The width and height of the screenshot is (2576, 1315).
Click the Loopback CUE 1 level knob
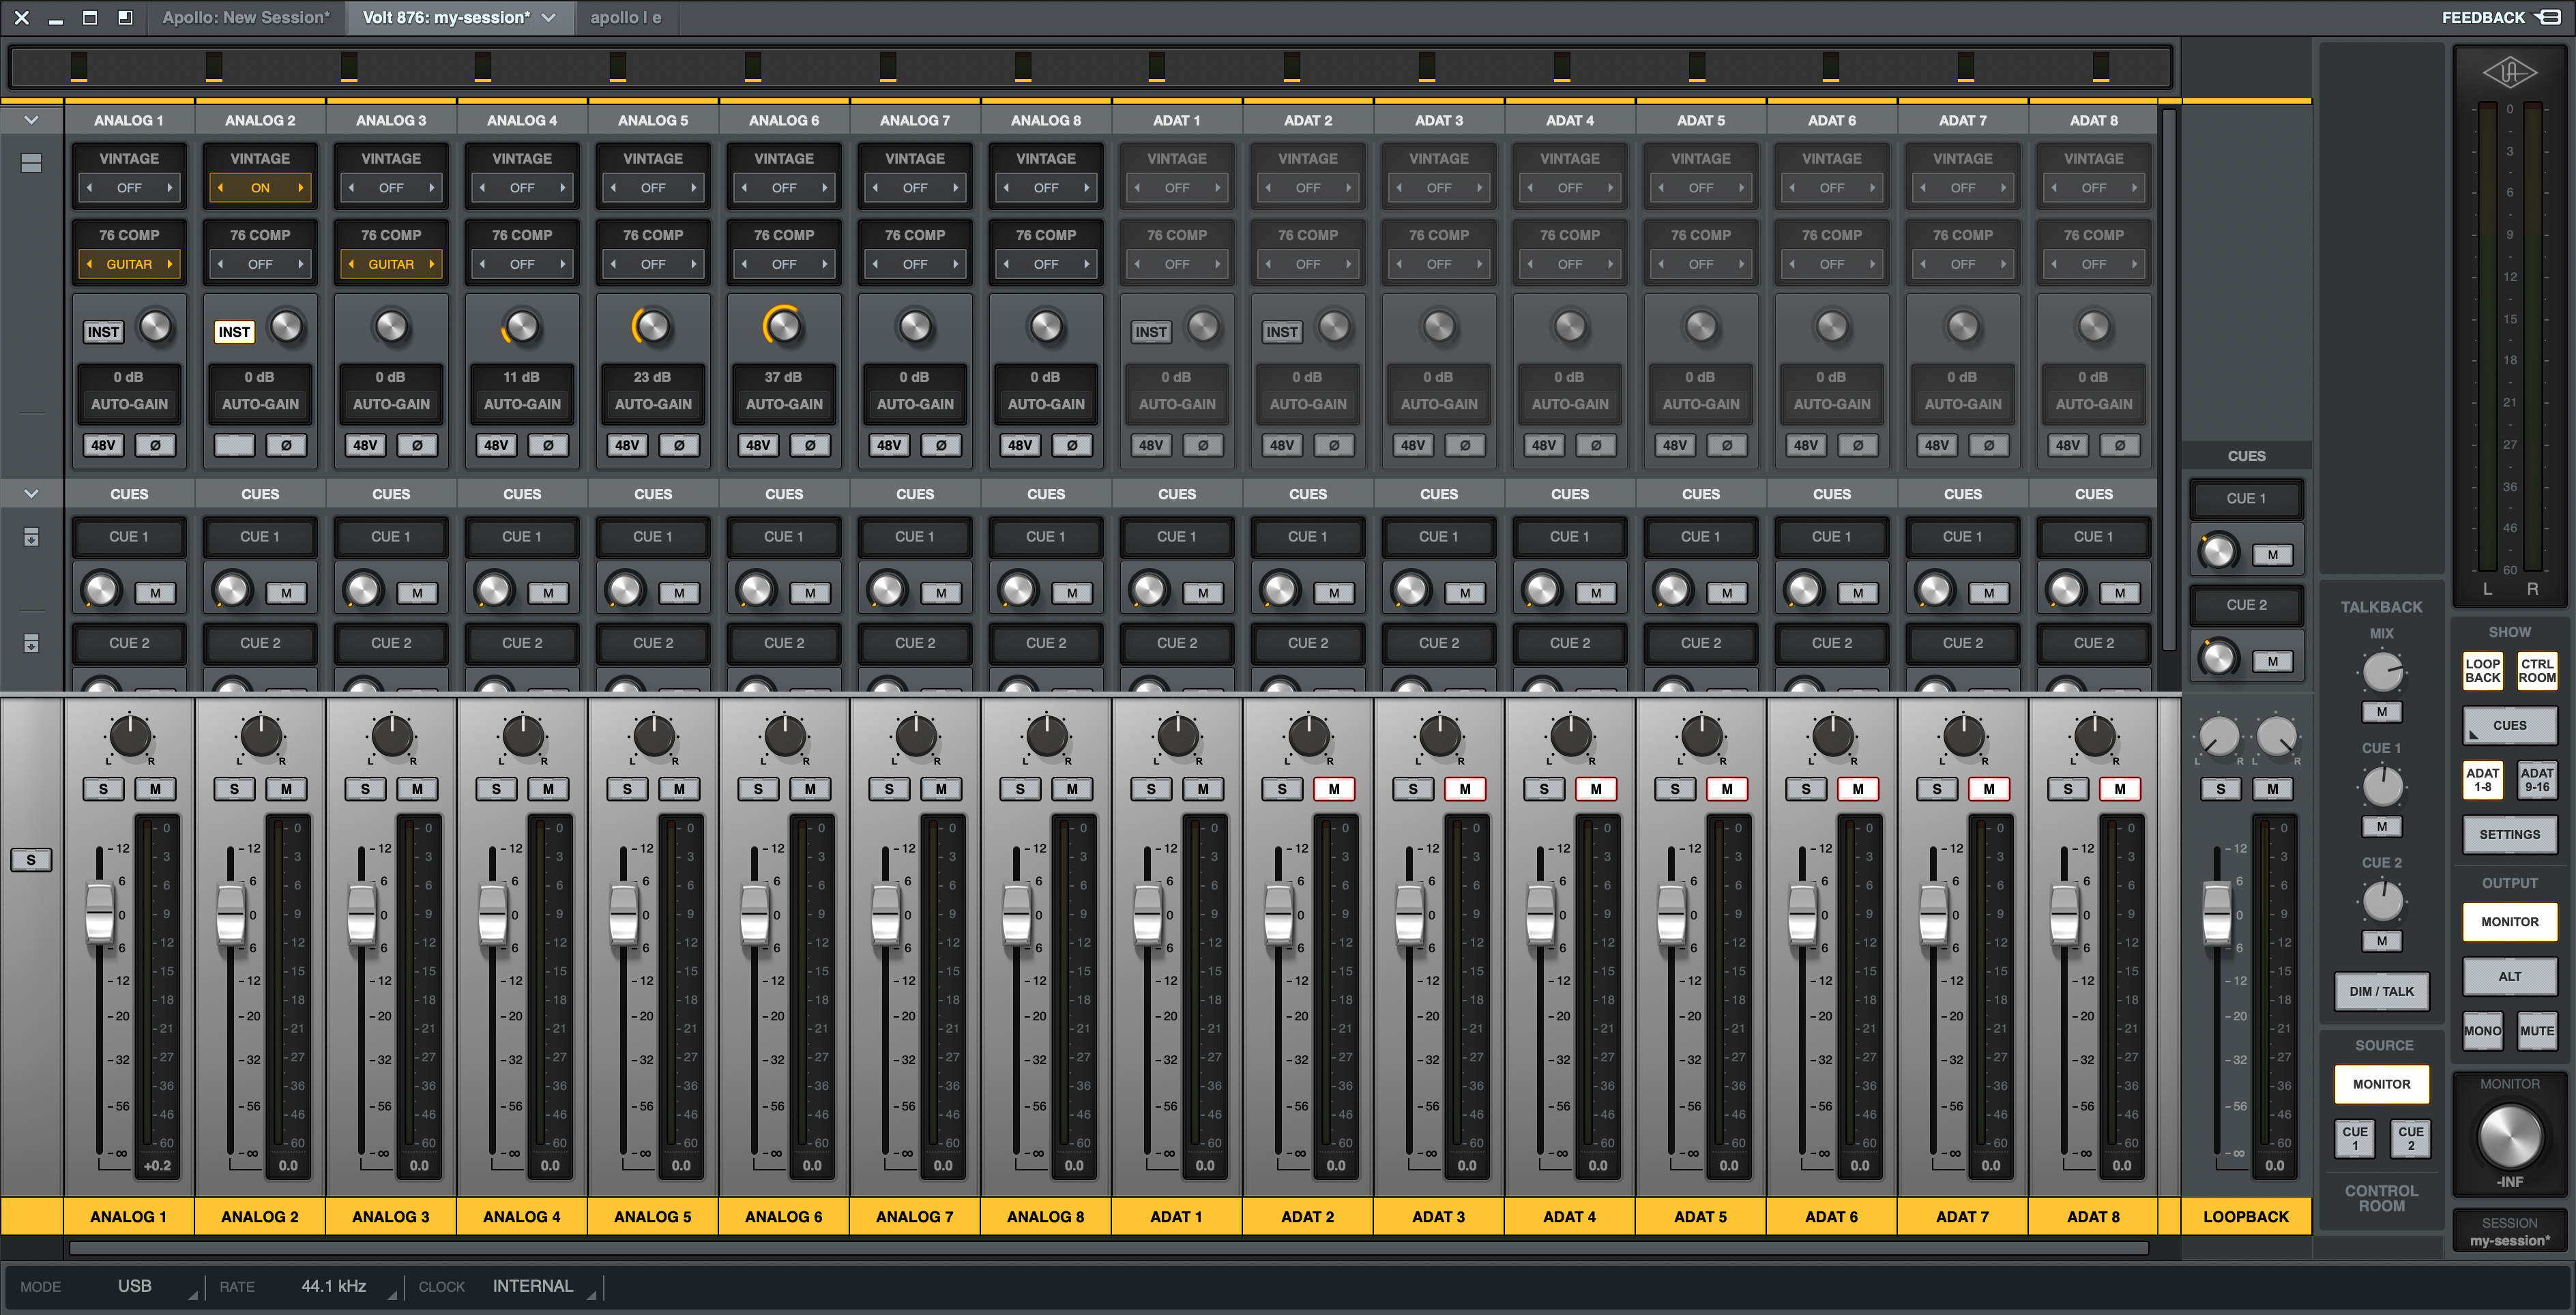click(x=2218, y=552)
